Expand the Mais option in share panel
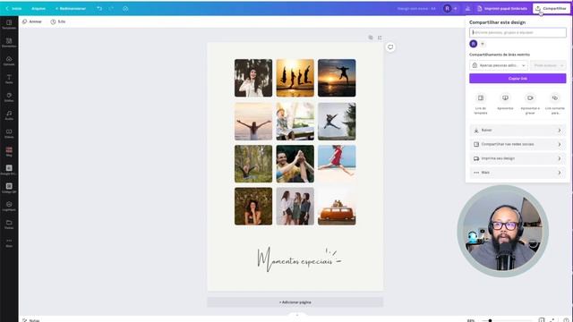The image size is (573, 322). (x=517, y=173)
